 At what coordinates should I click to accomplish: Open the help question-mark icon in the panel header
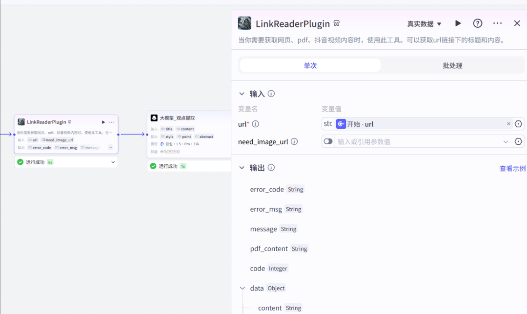click(x=477, y=23)
